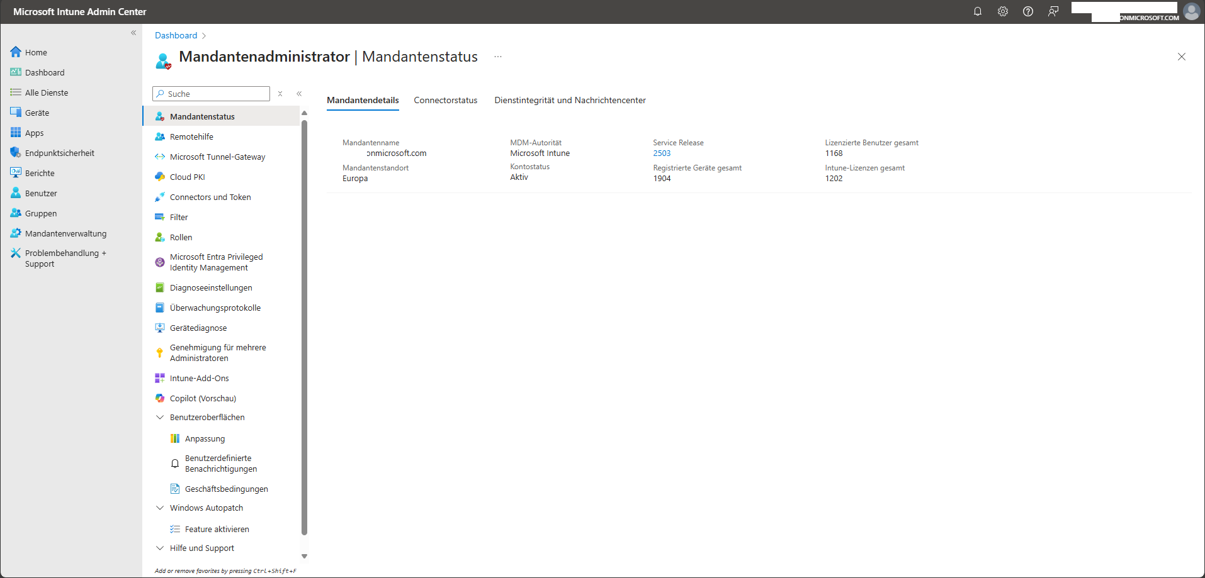
Task: Click the Endpunktsicherheit shield icon
Action: point(16,153)
